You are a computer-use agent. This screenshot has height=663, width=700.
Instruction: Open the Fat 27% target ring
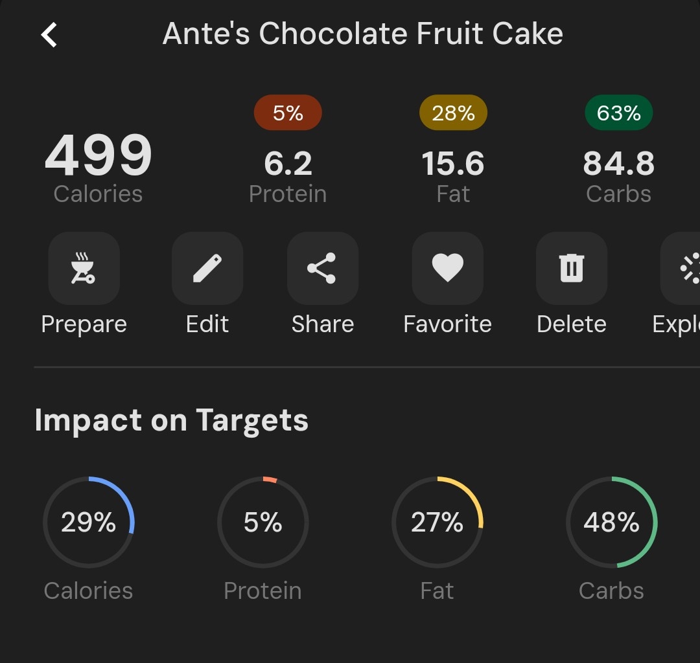click(437, 523)
